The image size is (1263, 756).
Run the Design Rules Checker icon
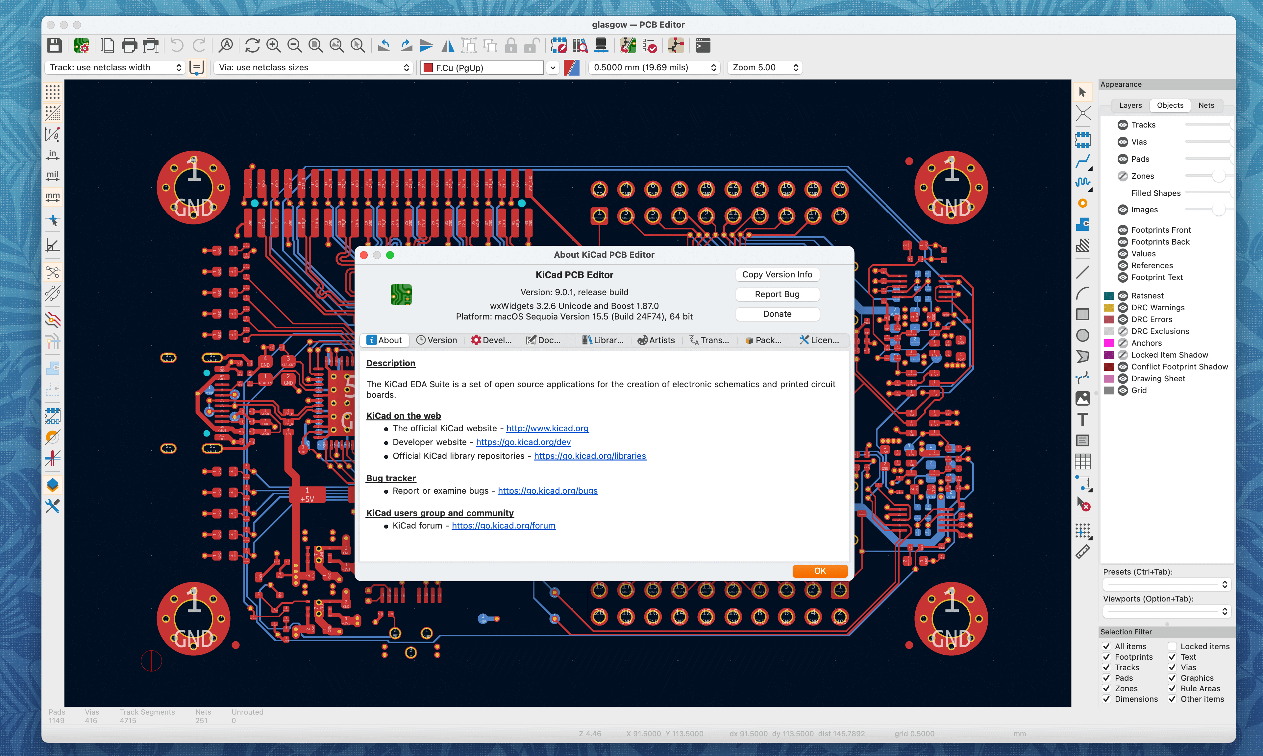click(649, 46)
